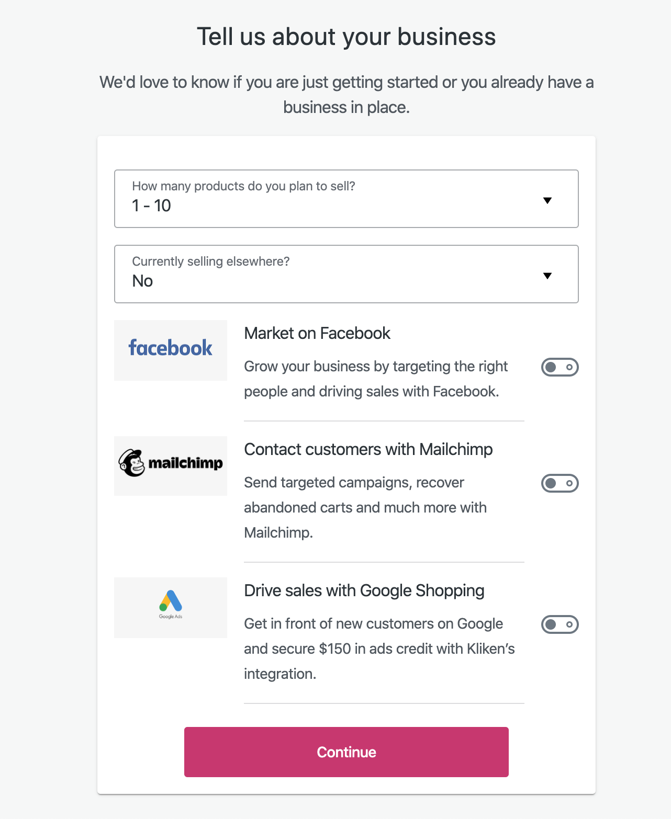Enable the Market on Facebook toggle
Screen dimensions: 671x819
560,367
